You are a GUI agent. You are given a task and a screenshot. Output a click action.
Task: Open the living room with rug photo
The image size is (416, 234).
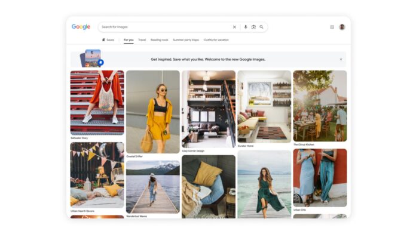click(264, 106)
